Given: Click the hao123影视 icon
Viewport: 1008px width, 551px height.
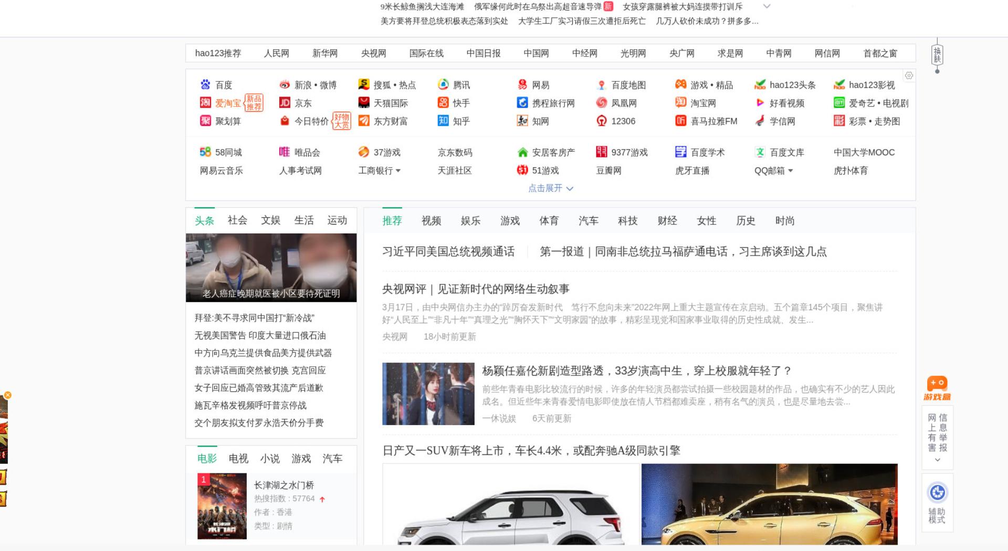Looking at the screenshot, I should tap(839, 84).
